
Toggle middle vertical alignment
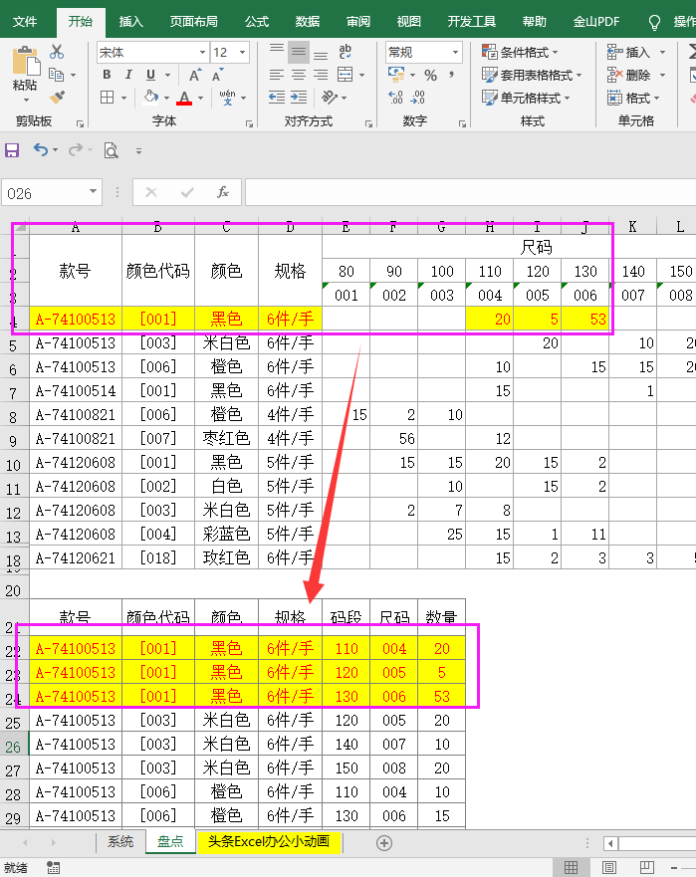(299, 53)
